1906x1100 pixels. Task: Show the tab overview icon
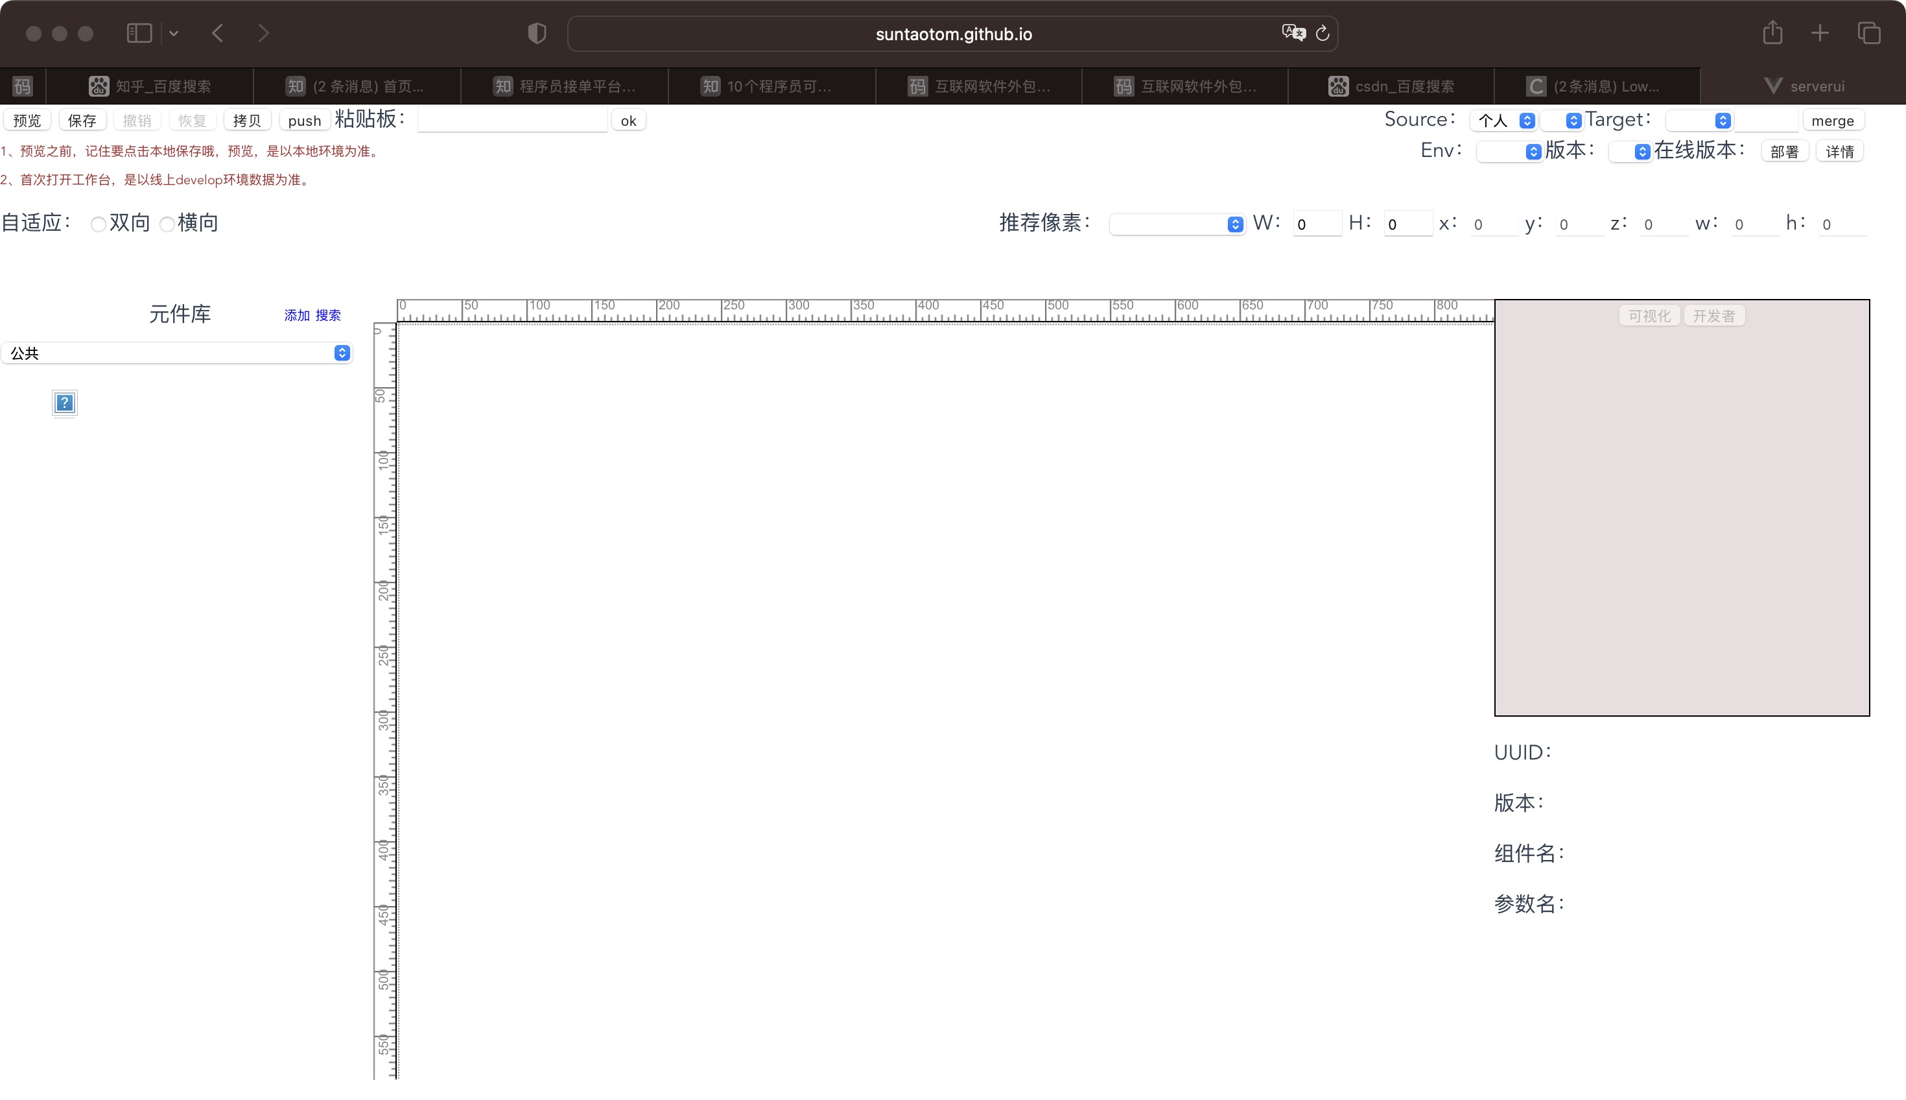click(1869, 33)
